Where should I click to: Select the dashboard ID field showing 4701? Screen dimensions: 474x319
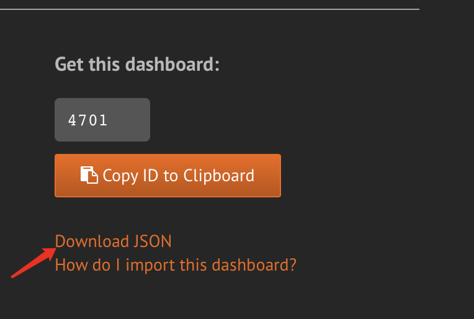click(102, 120)
